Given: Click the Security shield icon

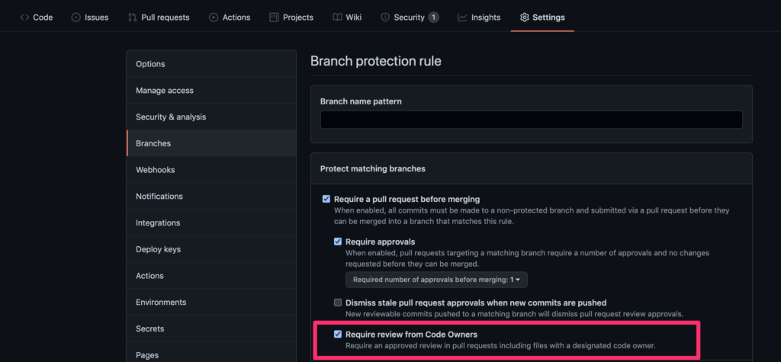Looking at the screenshot, I should [385, 18].
